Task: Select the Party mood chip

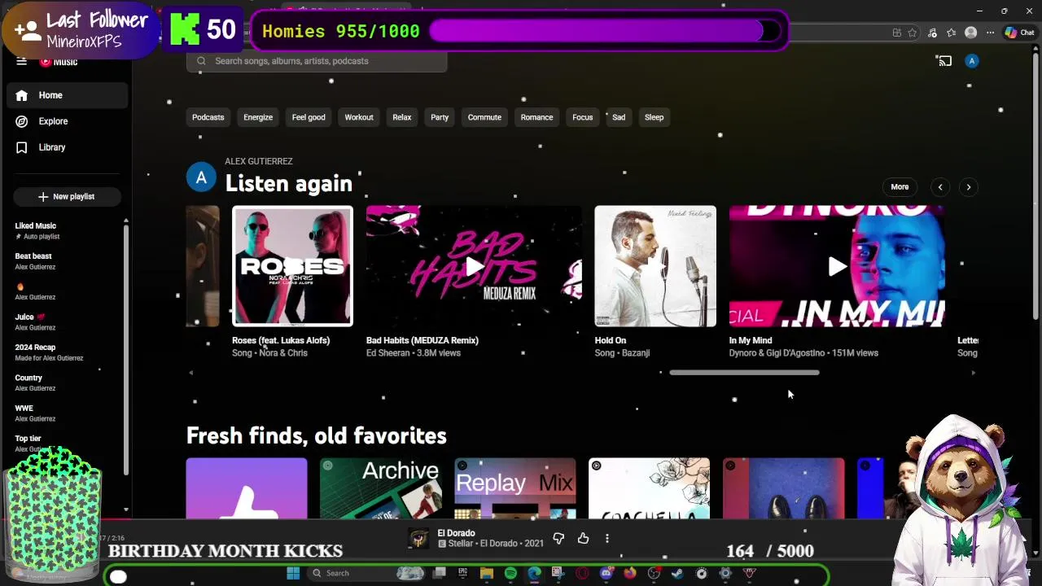Action: (x=440, y=117)
